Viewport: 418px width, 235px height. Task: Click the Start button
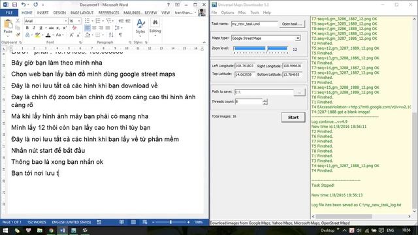(293, 117)
